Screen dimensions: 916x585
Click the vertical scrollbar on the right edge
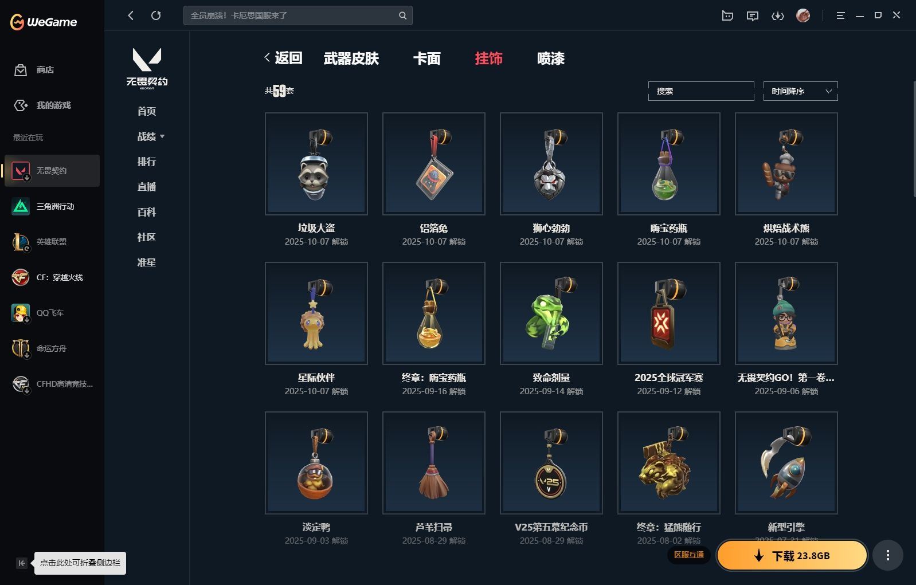914,139
